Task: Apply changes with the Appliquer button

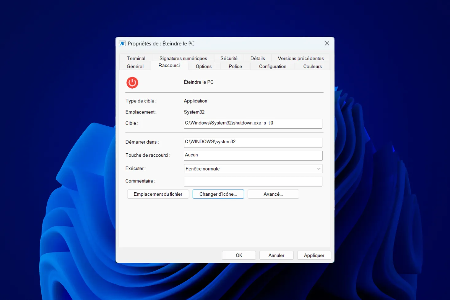Action: tap(314, 255)
